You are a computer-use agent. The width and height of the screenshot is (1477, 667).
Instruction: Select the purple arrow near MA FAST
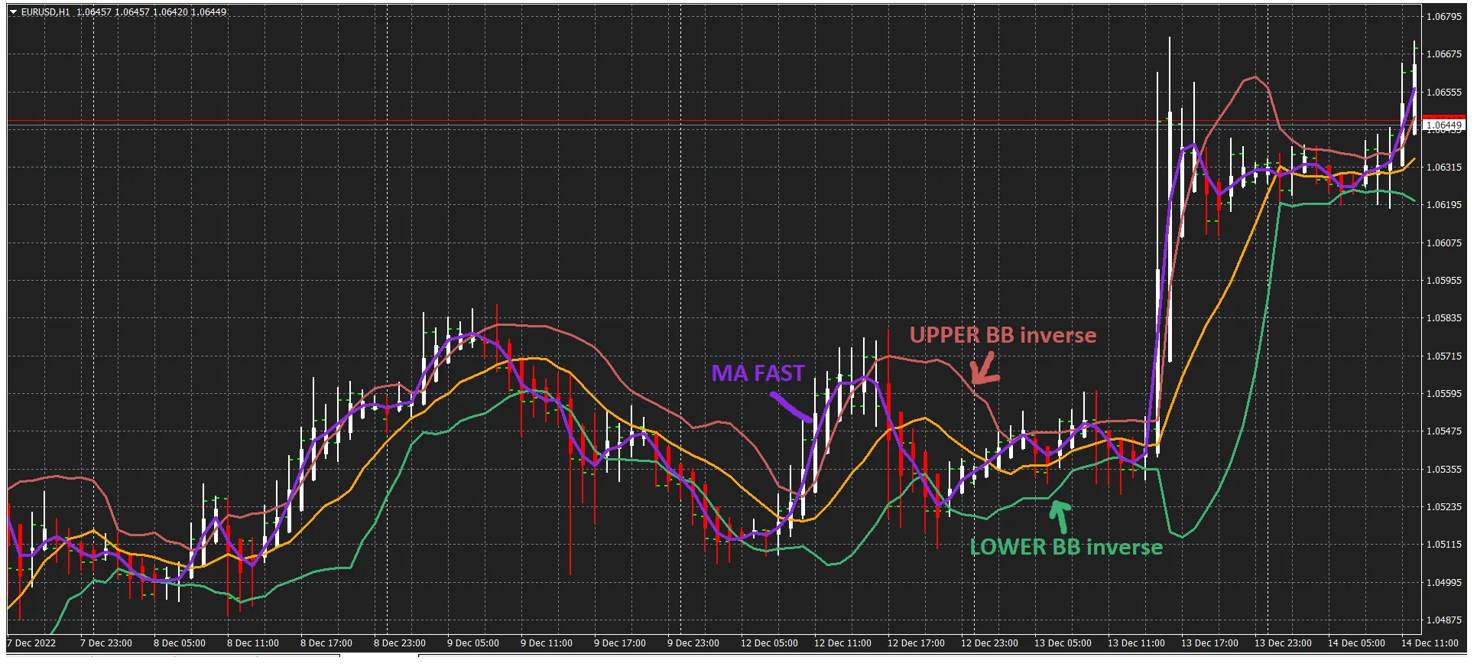791,406
